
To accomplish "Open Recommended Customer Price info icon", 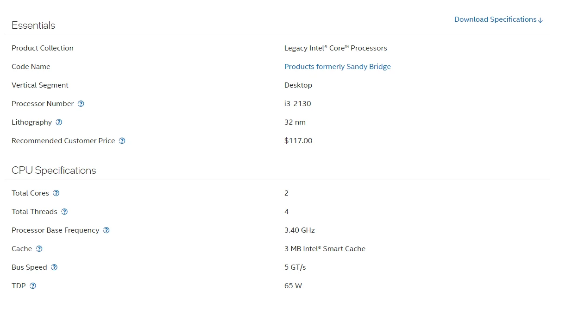I will (122, 141).
